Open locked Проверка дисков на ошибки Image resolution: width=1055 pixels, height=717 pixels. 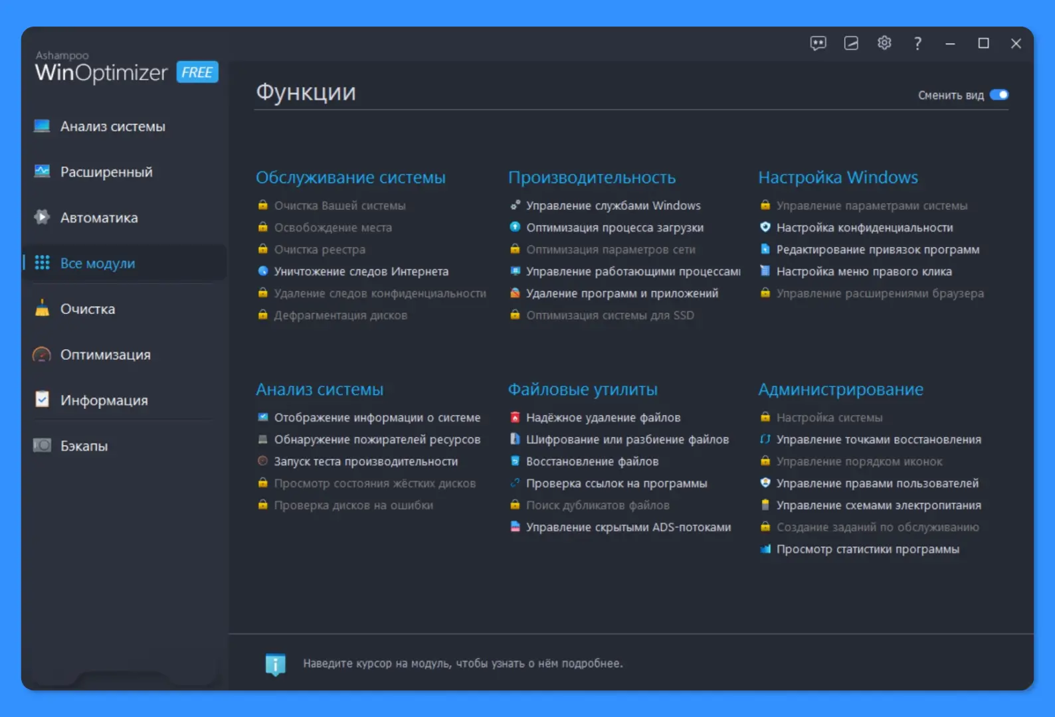[x=353, y=505]
